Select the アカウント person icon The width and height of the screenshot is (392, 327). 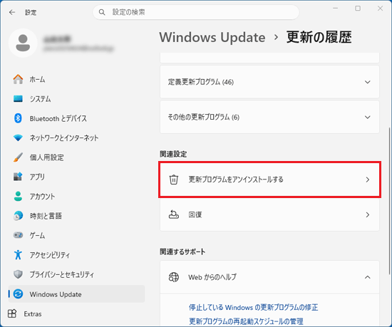click(x=18, y=196)
